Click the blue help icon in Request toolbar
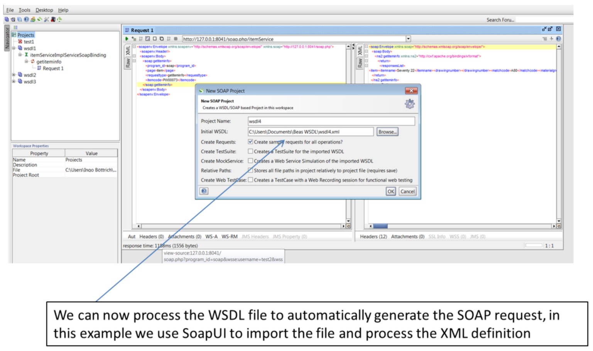This screenshot has width=593, height=351. pos(558,39)
